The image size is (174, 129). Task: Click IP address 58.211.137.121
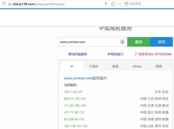click(75, 99)
